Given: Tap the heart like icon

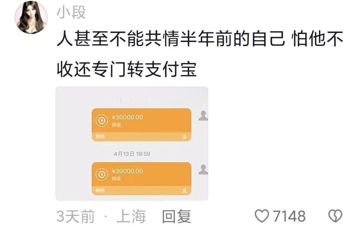Looking at the screenshot, I should coord(262,216).
